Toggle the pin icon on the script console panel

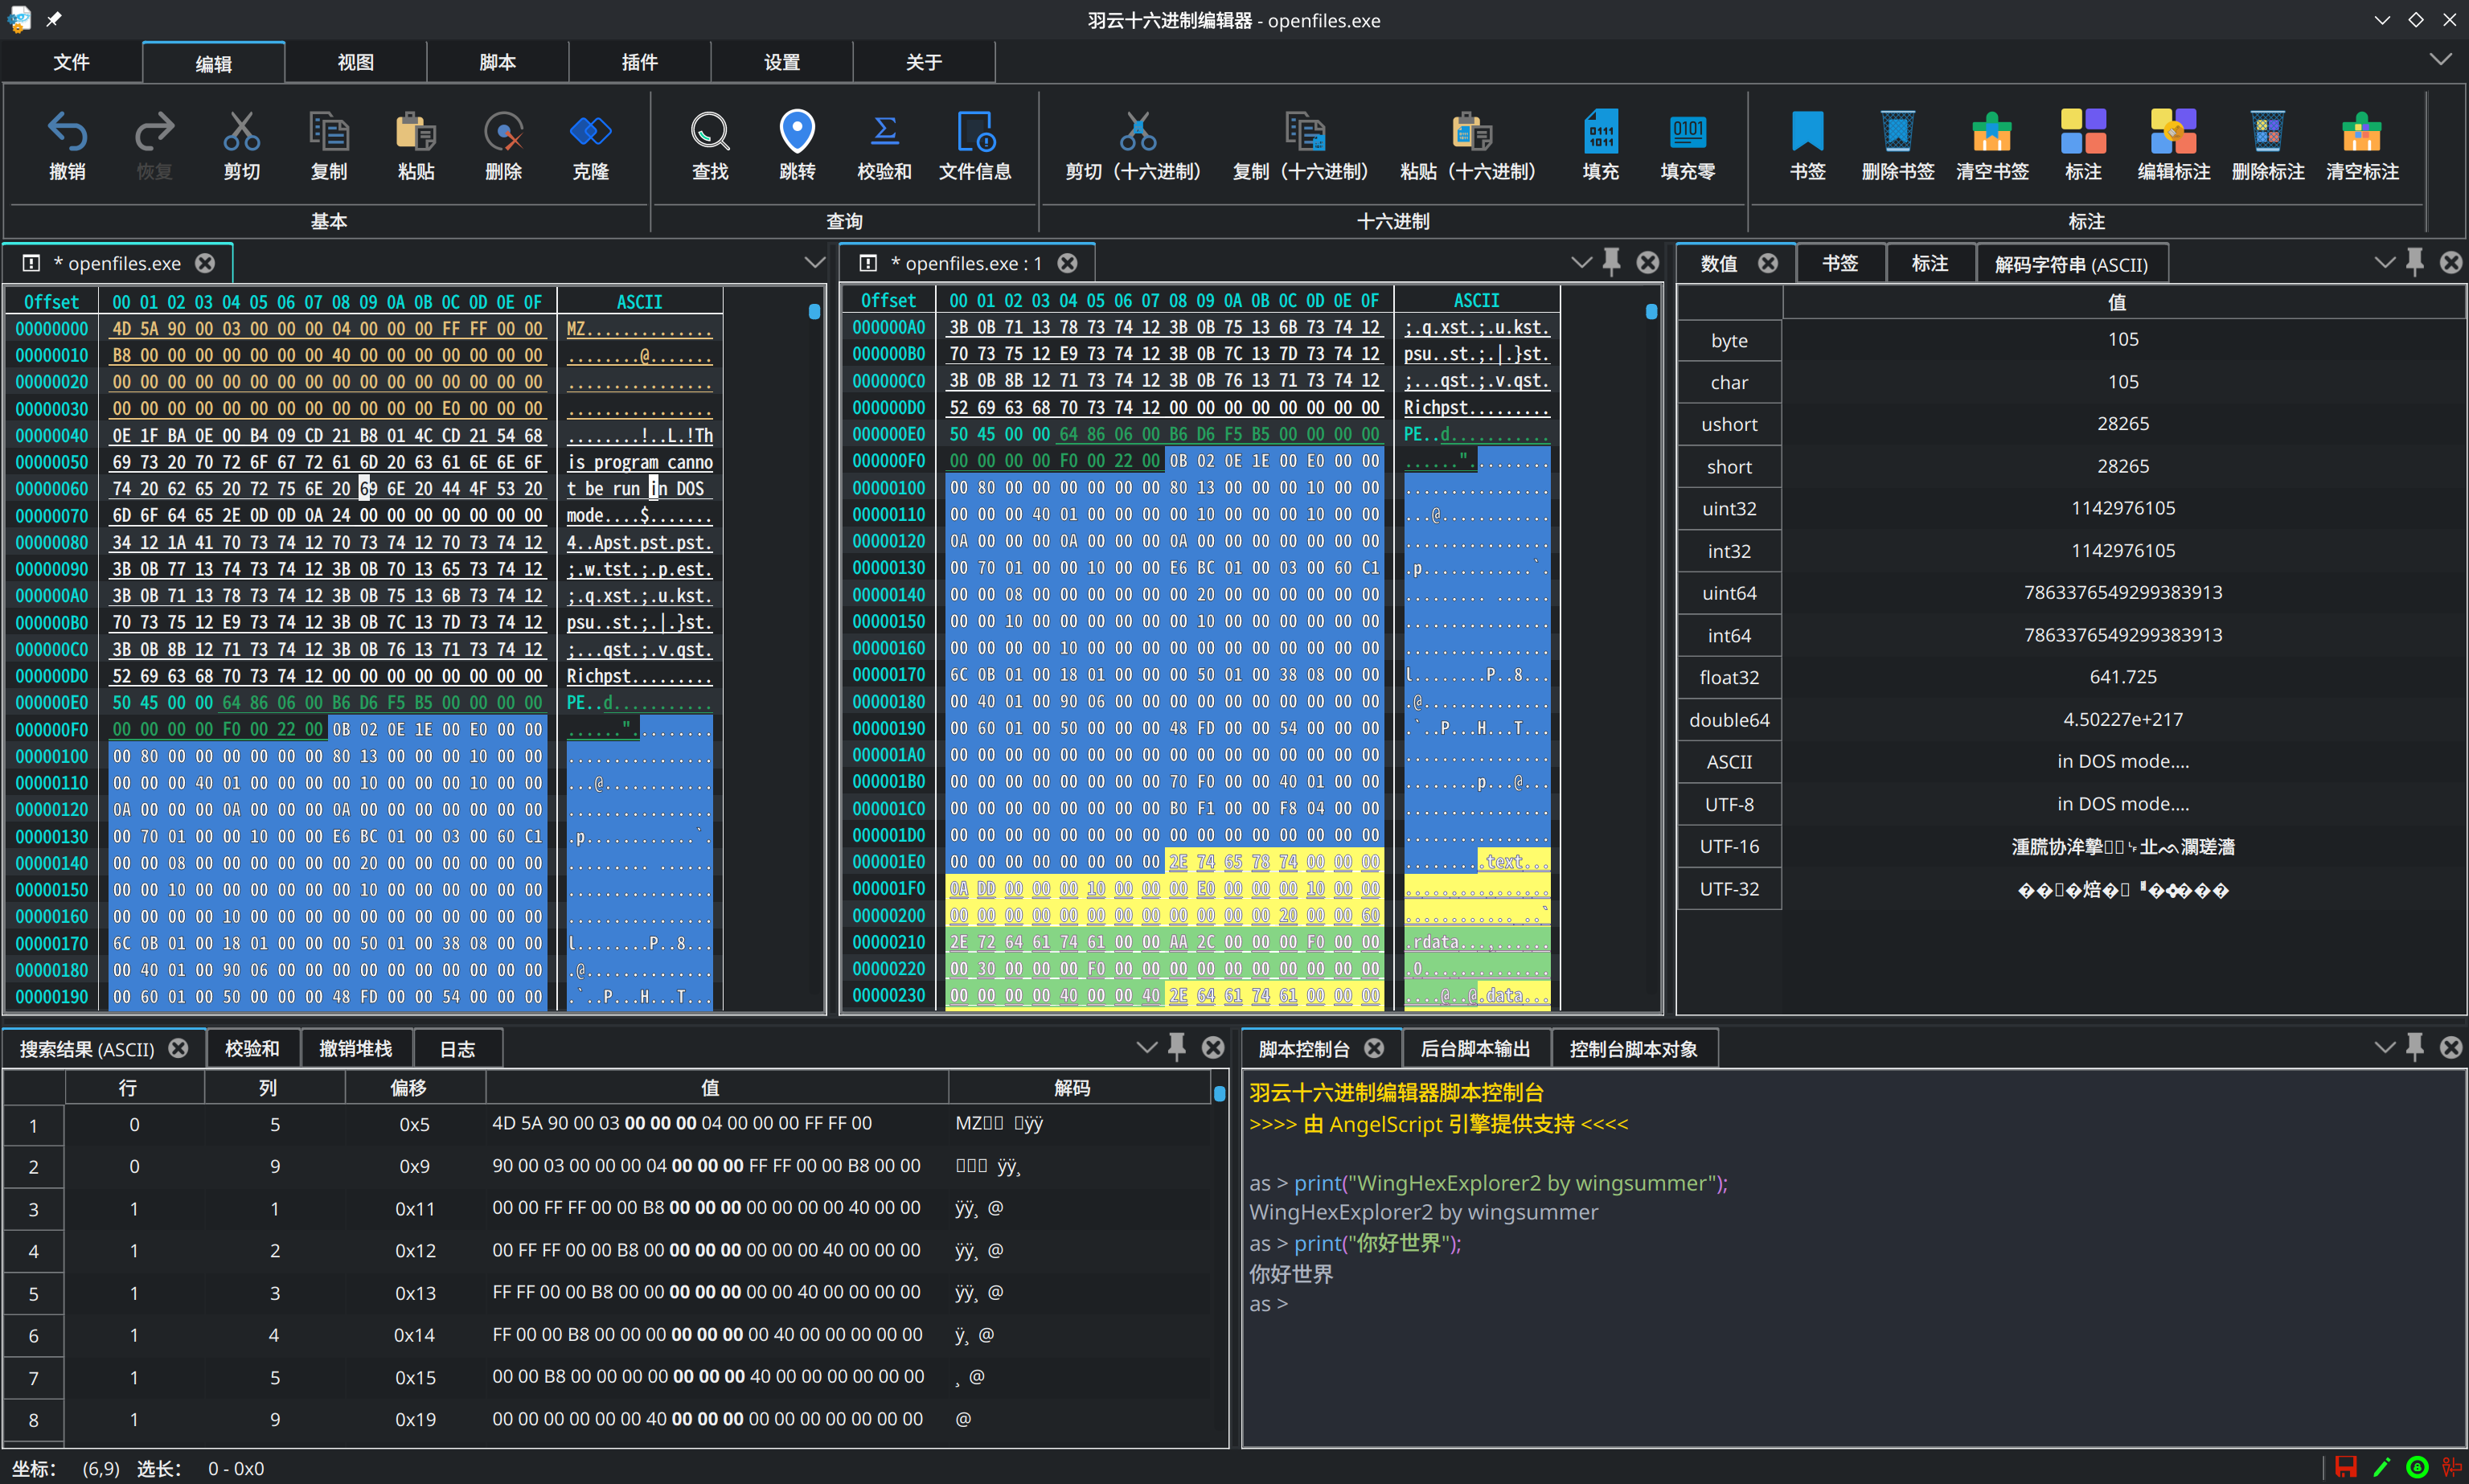click(2414, 1047)
